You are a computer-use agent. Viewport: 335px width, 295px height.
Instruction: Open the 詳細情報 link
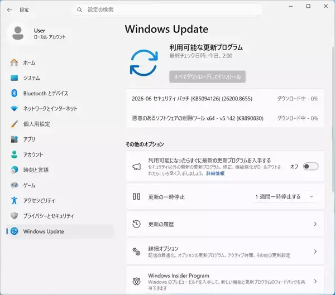coord(215,173)
